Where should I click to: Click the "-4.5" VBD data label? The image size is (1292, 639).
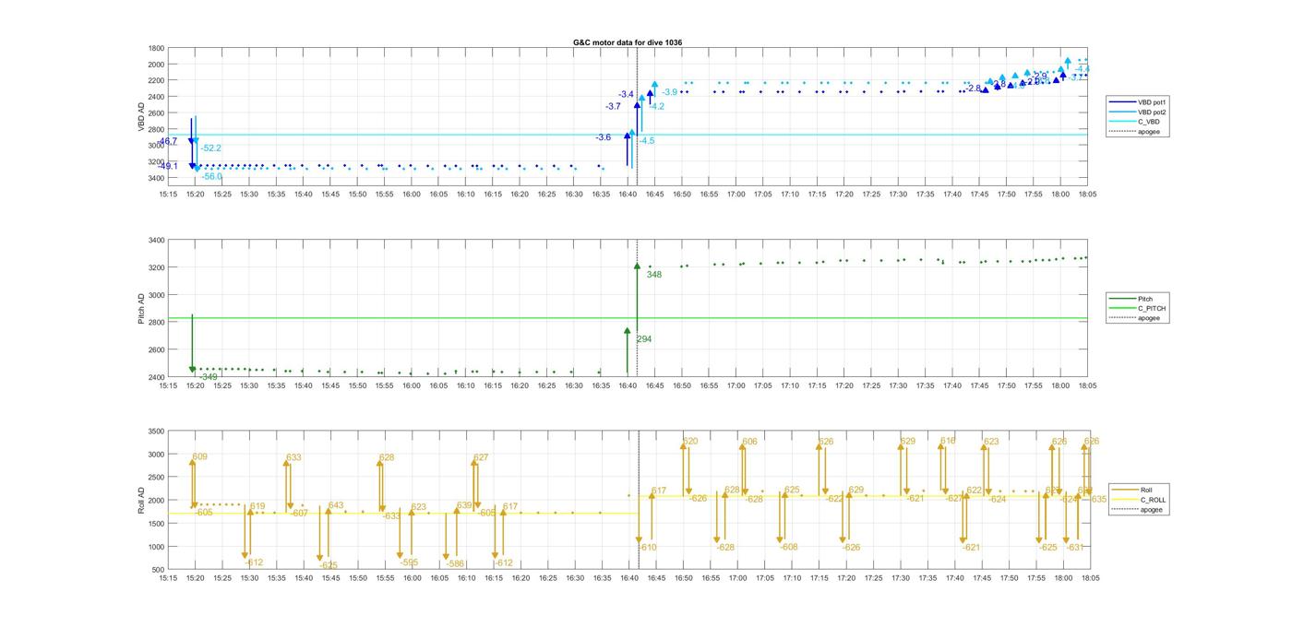[x=647, y=141]
